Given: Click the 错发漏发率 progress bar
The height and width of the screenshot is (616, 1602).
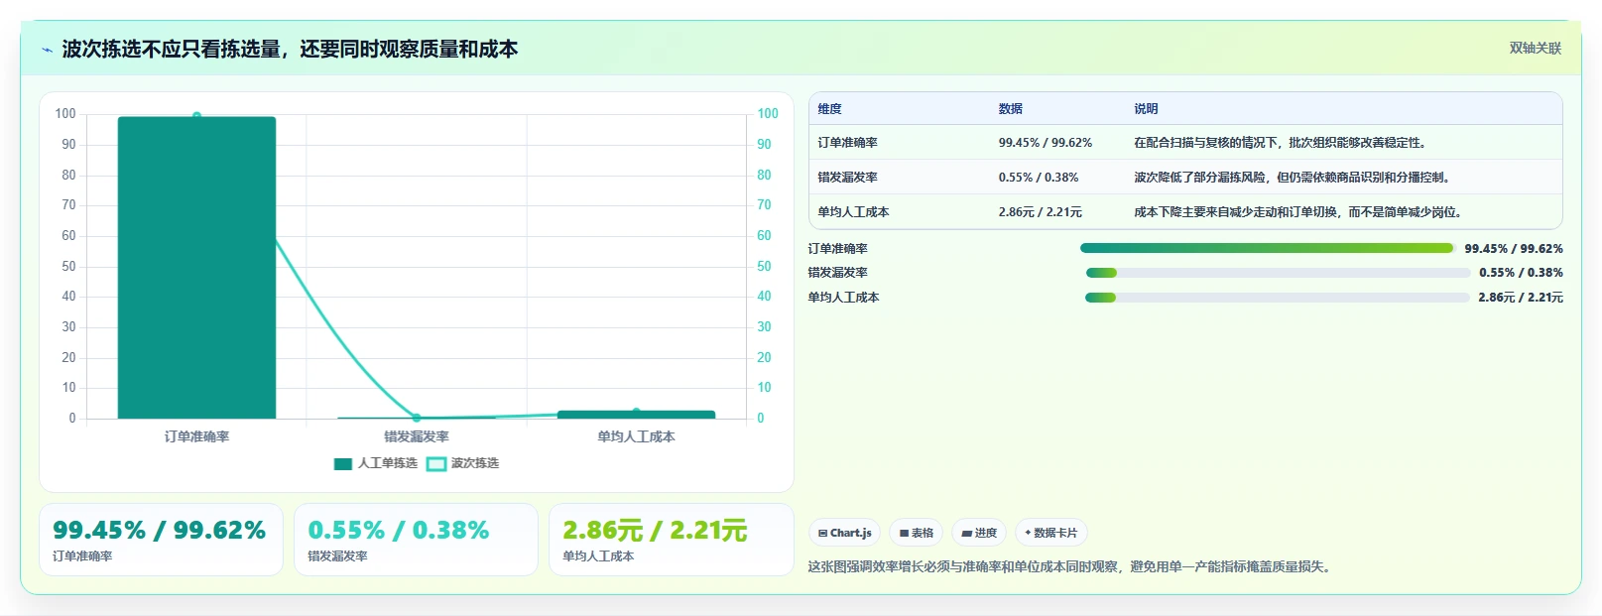Looking at the screenshot, I should (x=1278, y=273).
